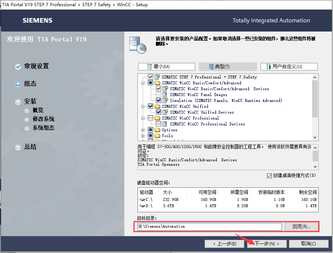The width and height of the screenshot is (333, 253).
Task: Click the 下一步(N) button to continue
Action: 267,243
